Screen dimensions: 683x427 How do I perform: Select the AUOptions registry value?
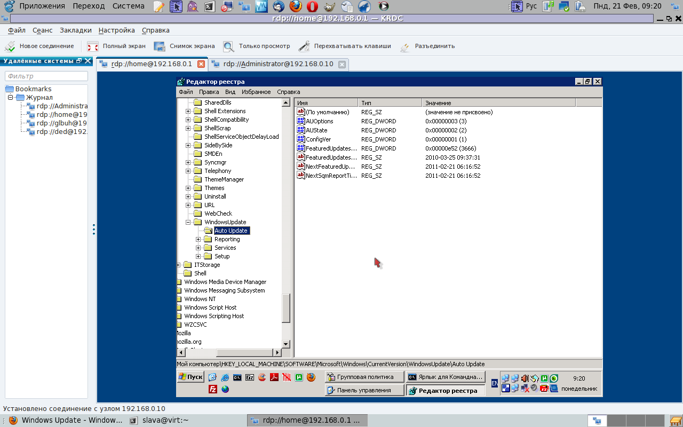click(x=319, y=121)
